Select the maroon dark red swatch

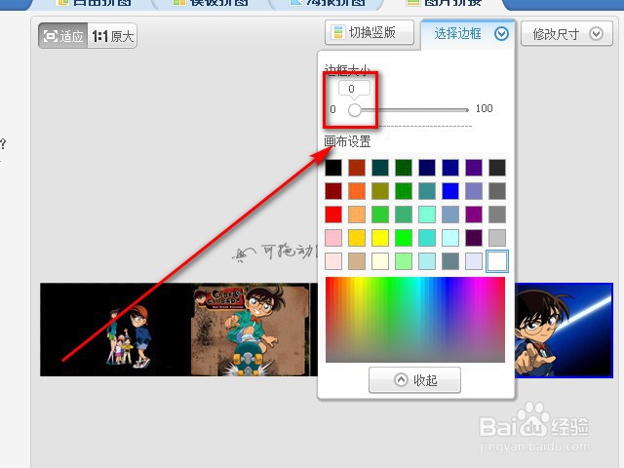[x=333, y=191]
